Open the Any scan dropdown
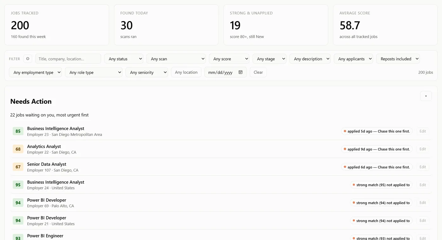 [176, 59]
